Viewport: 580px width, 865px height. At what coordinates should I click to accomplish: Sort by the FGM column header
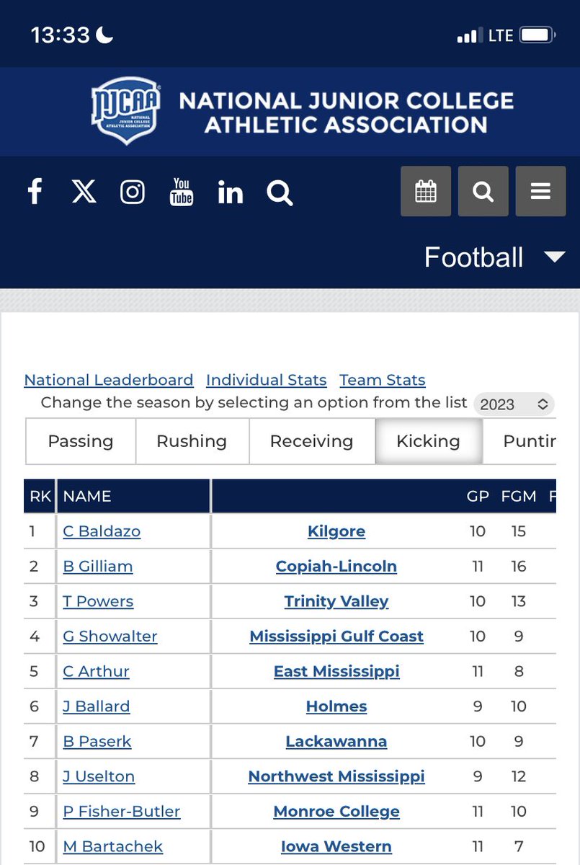(519, 496)
